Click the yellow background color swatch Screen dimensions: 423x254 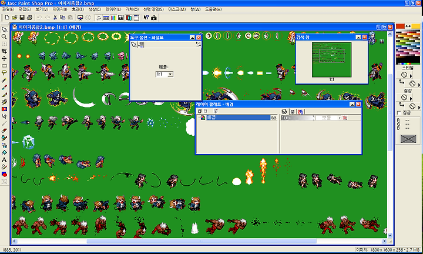tap(416, 26)
